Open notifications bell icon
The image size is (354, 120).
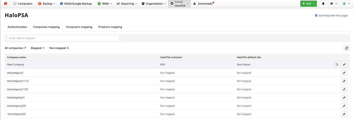tap(323, 4)
